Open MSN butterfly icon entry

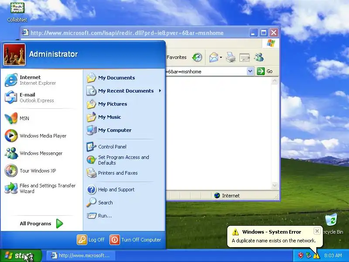[41, 118]
